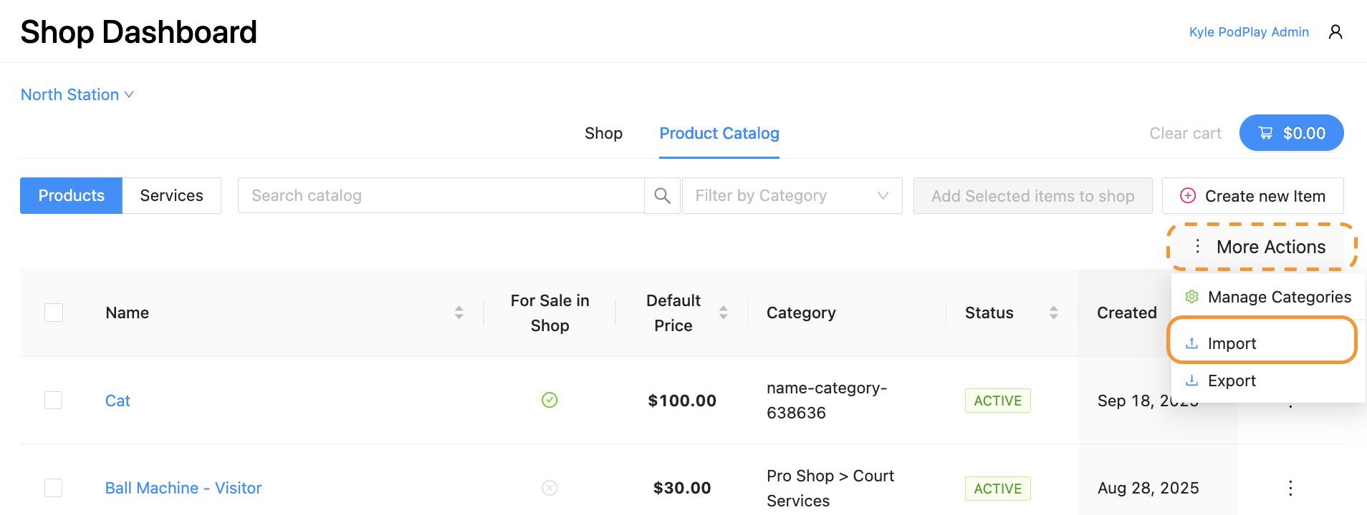The width and height of the screenshot is (1367, 515).
Task: Click Create new Item button
Action: coord(1252,196)
